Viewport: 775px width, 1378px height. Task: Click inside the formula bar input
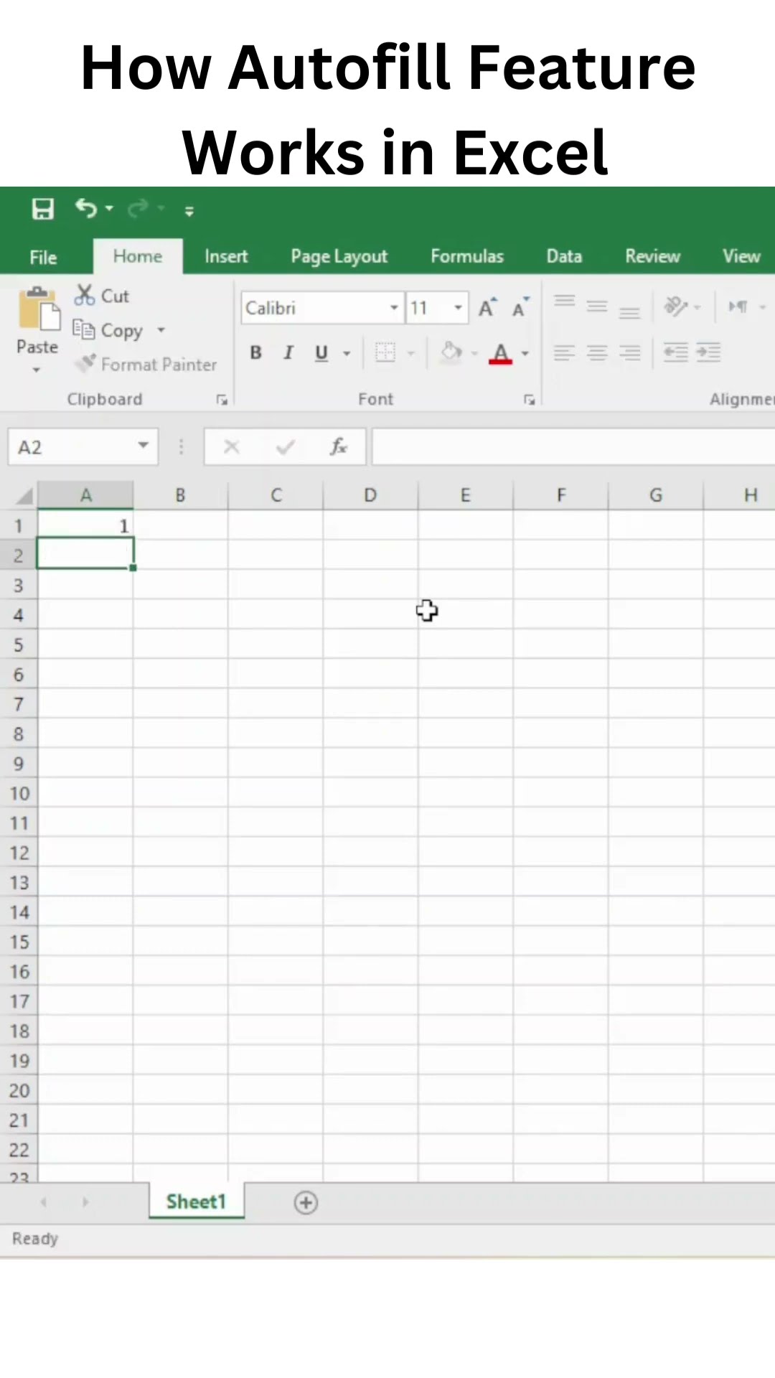(x=573, y=447)
